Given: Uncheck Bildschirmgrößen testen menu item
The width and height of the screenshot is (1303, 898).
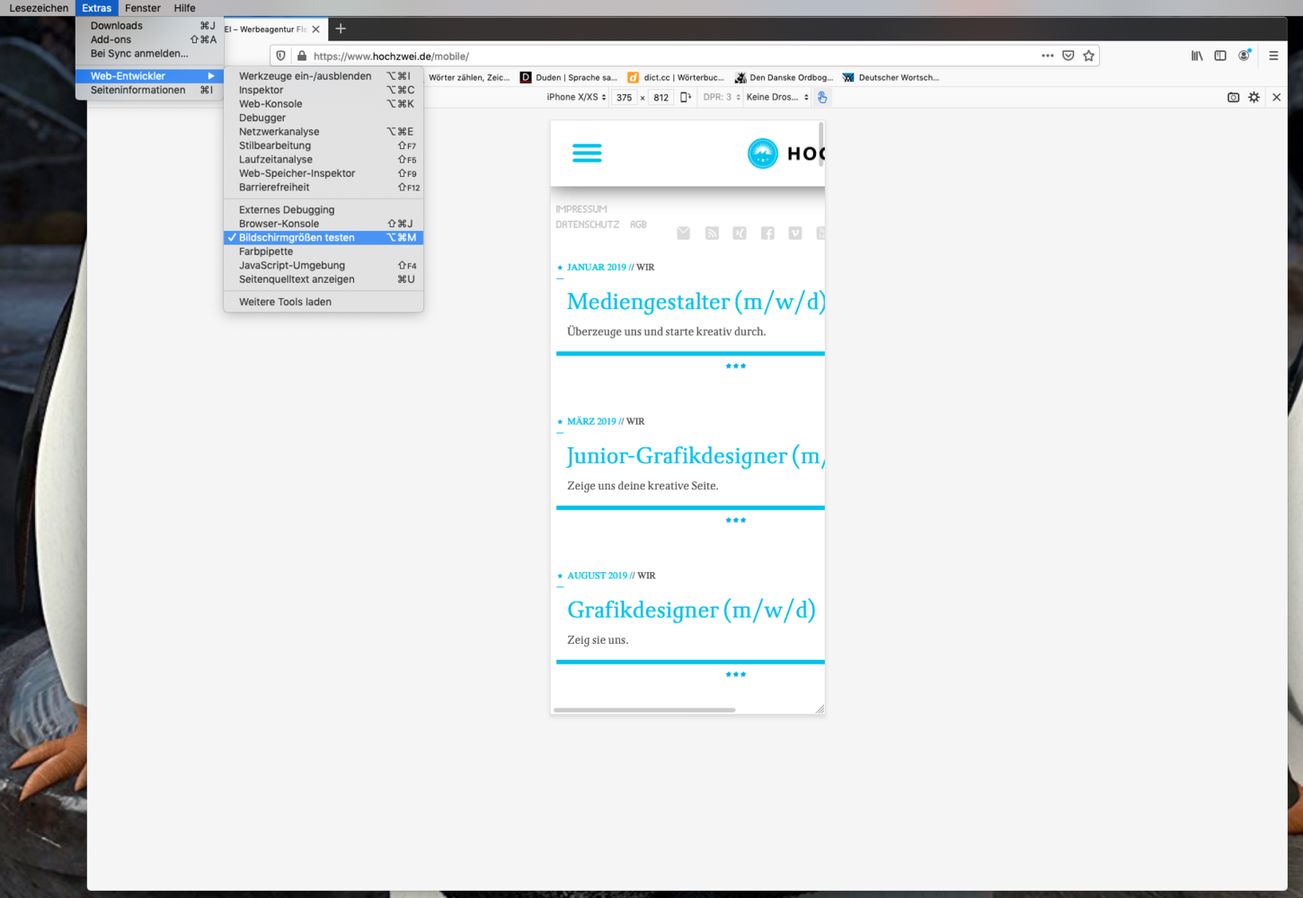Looking at the screenshot, I should coord(297,238).
